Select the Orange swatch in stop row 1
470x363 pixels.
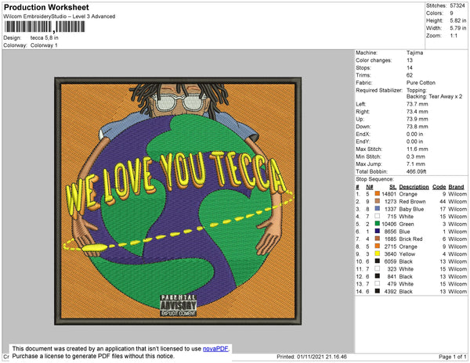click(378, 194)
